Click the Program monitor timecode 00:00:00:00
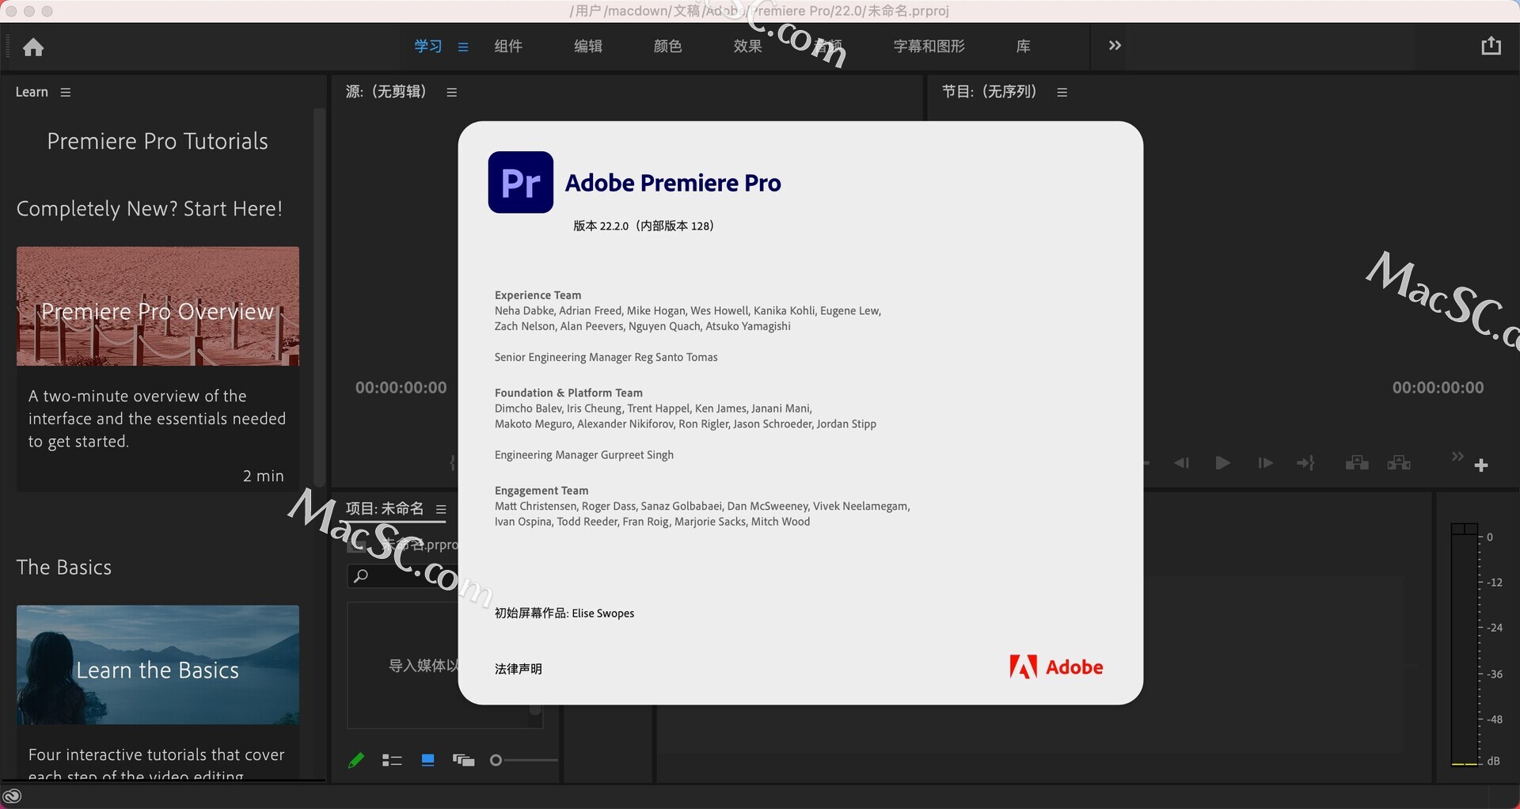The width and height of the screenshot is (1520, 809). (1438, 388)
